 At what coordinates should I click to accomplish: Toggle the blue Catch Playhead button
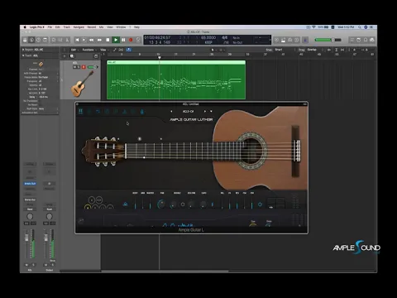click(128, 50)
